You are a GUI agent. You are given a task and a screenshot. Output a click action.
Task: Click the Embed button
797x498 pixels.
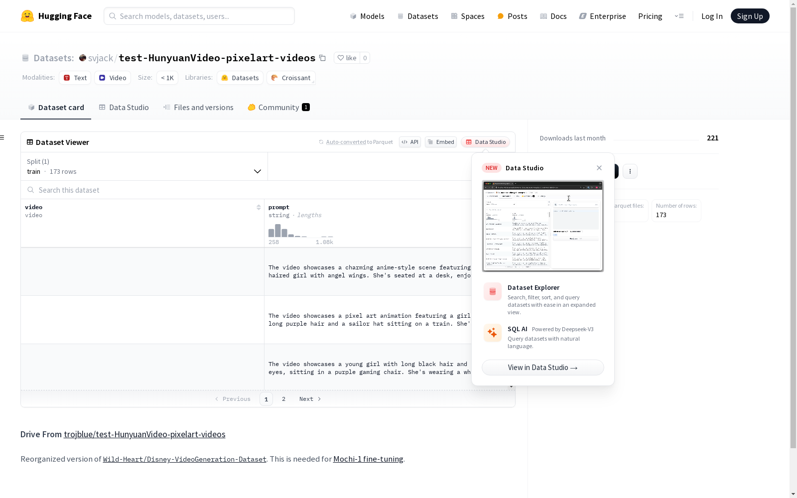[x=441, y=142]
